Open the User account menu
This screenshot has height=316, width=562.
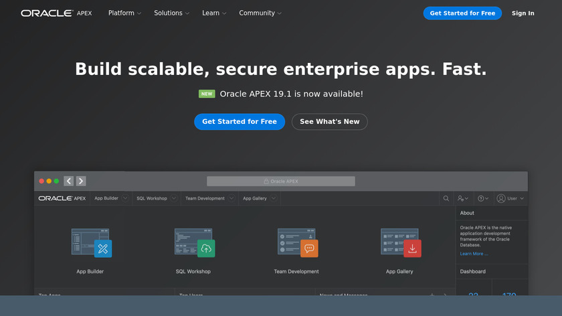pyautogui.click(x=510, y=198)
